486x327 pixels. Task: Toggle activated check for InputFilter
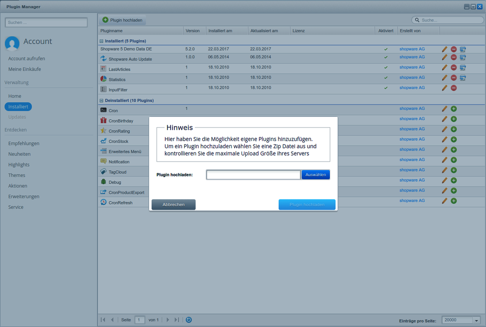(x=386, y=88)
